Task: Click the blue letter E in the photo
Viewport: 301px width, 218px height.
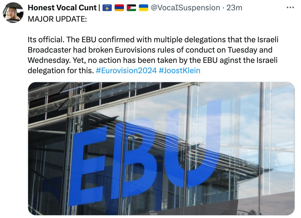Action: click(x=88, y=165)
